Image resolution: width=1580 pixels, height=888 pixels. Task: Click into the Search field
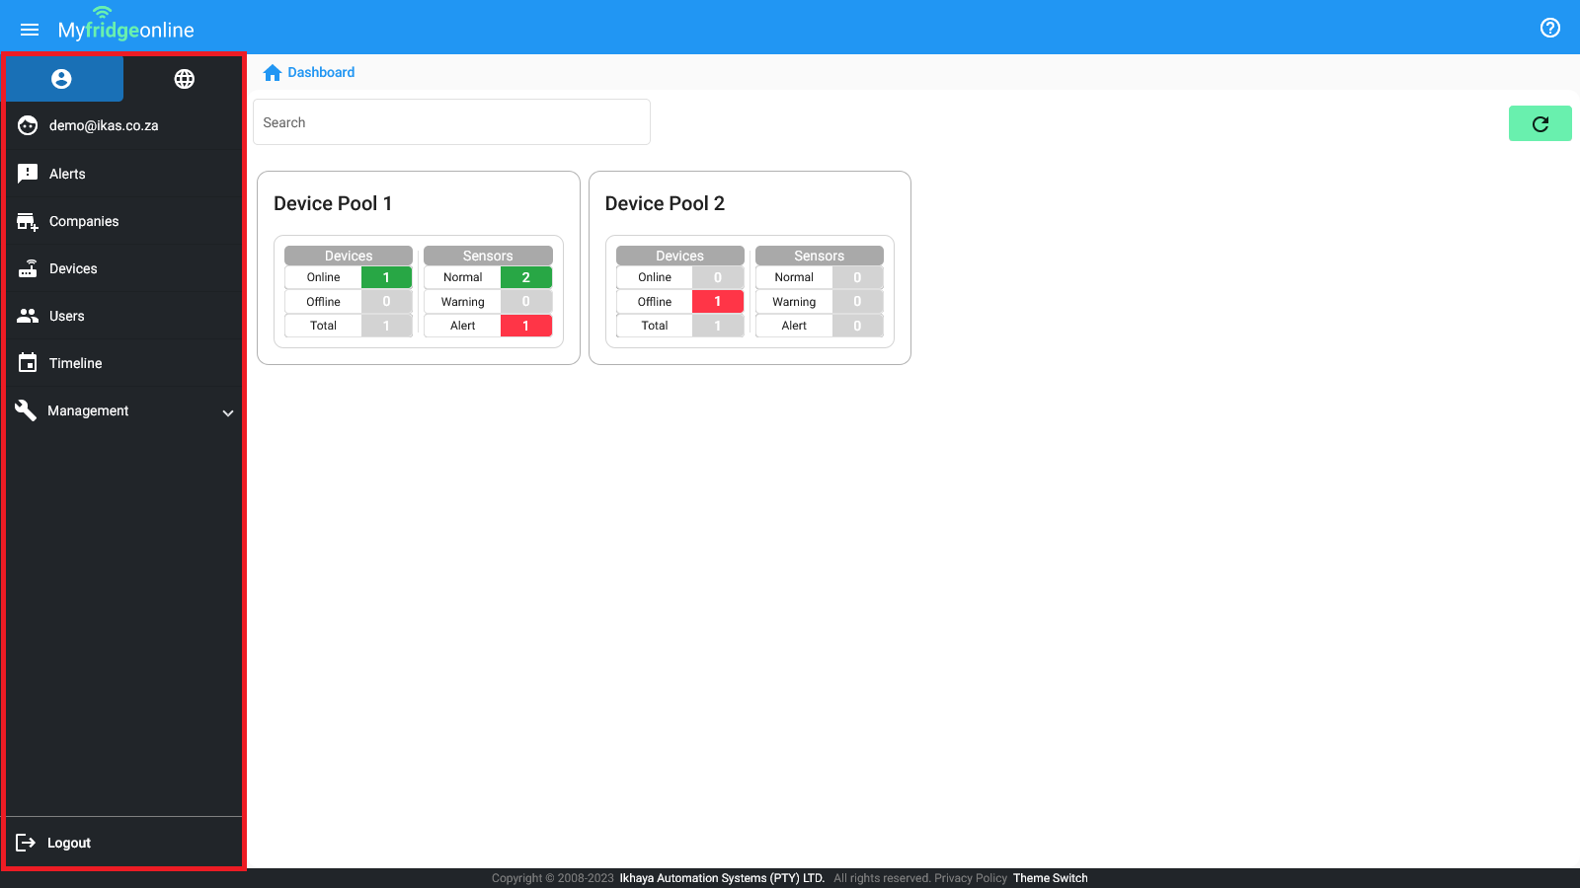(451, 122)
